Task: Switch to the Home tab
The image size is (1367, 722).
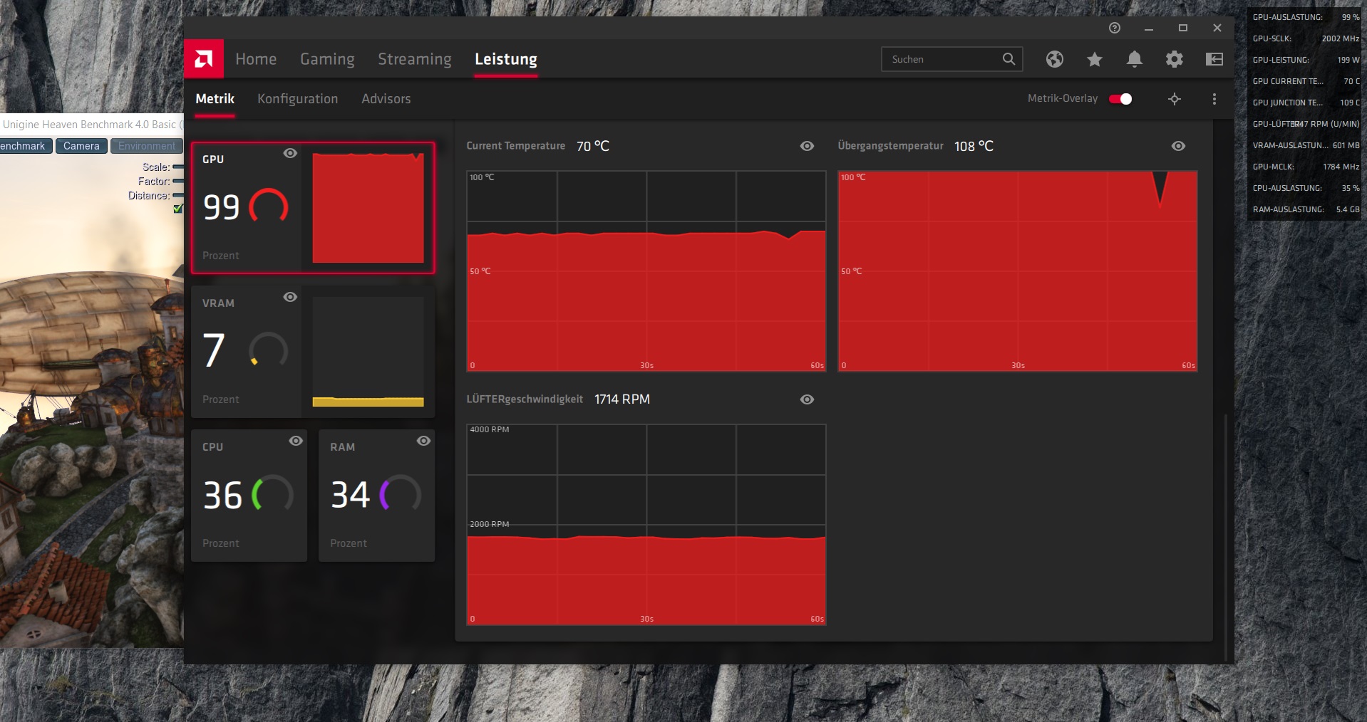Action: pos(256,59)
